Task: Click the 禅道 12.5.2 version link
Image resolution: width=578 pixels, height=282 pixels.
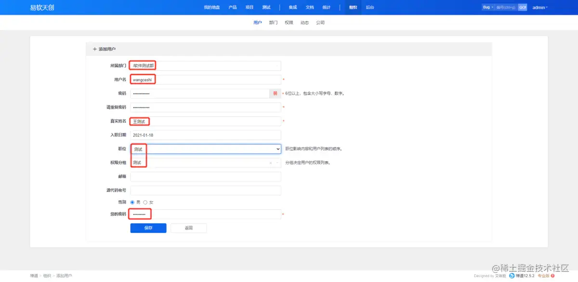Action: (x=525, y=276)
